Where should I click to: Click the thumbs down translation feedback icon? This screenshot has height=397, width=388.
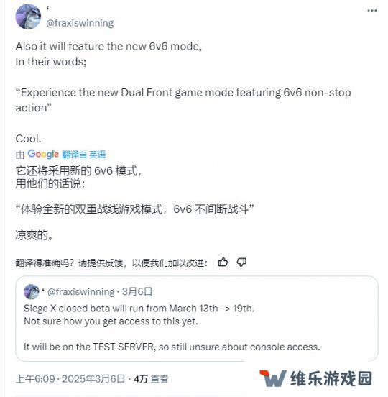(x=241, y=263)
